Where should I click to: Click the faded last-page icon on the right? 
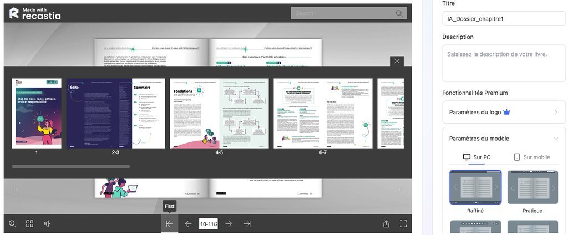400,190
